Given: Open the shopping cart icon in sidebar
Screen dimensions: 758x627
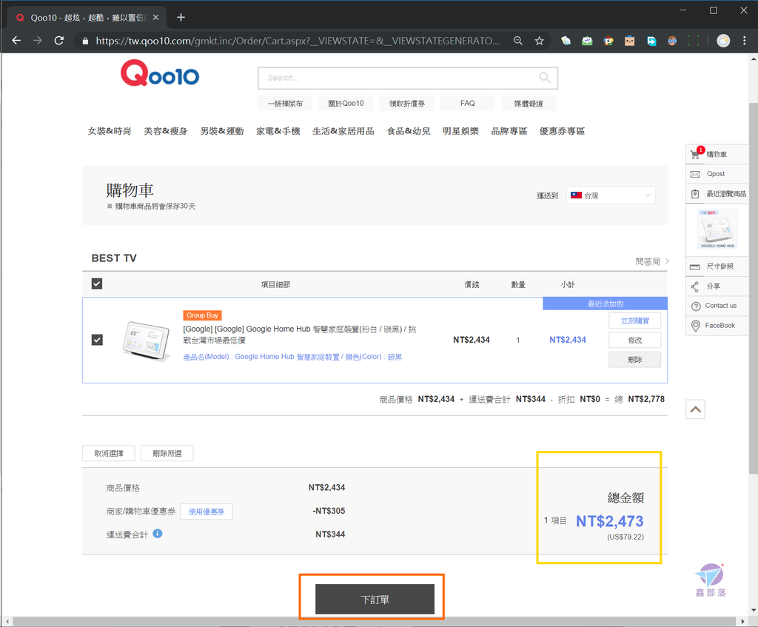Looking at the screenshot, I should click(x=695, y=154).
